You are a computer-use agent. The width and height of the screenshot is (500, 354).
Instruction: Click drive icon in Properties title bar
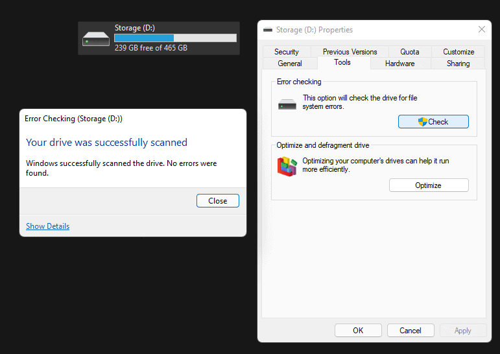click(x=268, y=30)
